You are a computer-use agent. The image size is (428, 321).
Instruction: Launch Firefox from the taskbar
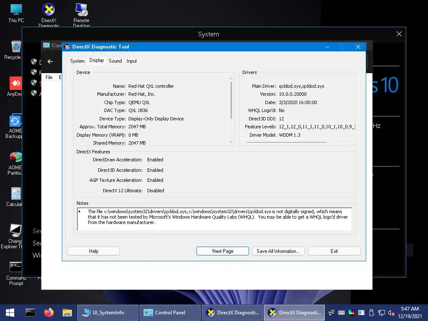[x=49, y=313]
